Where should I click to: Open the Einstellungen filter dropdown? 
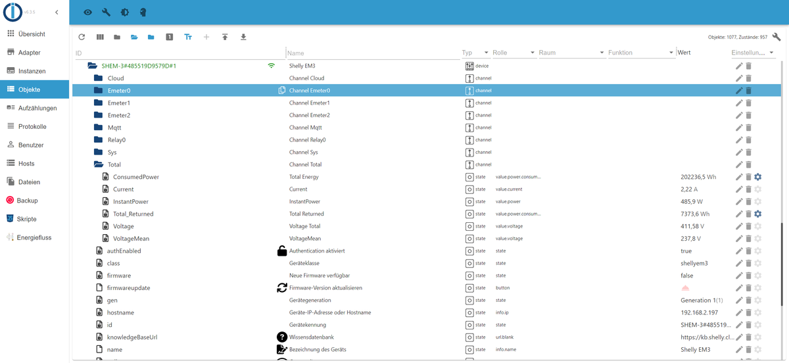click(x=752, y=53)
